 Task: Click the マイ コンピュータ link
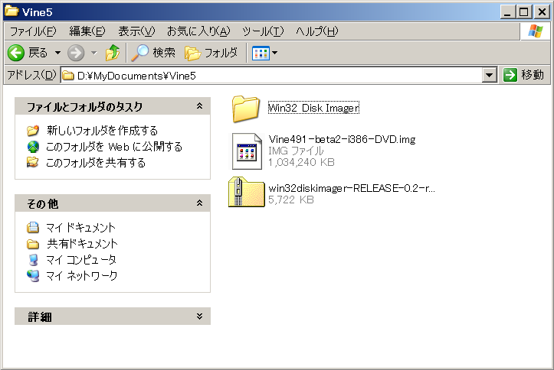point(81,260)
